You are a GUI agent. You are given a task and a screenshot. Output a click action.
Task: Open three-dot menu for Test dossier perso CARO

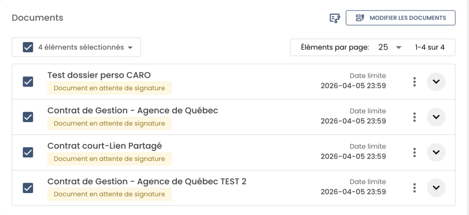tap(414, 82)
